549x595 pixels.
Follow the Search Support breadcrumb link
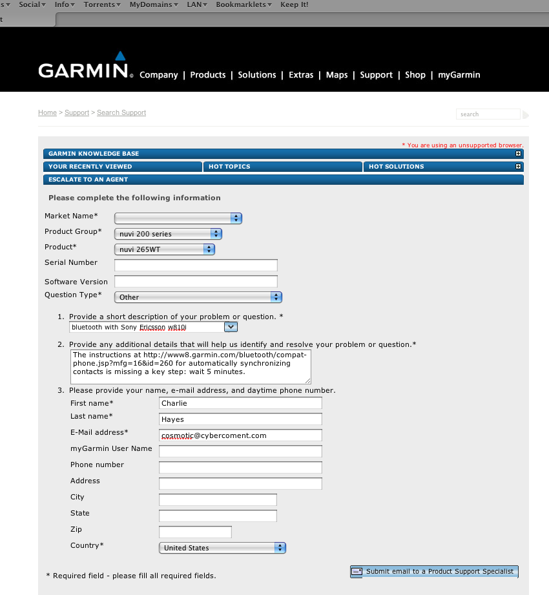121,112
